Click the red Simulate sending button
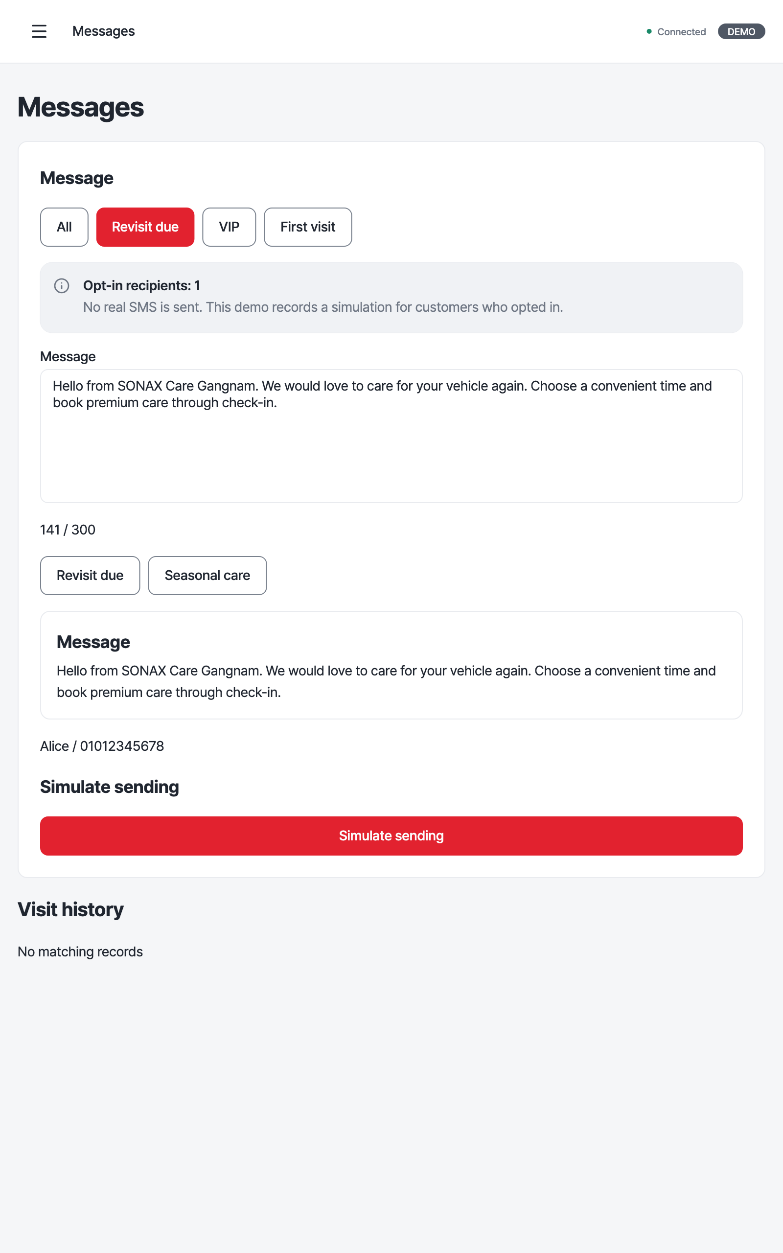The width and height of the screenshot is (783, 1253). pos(391,835)
